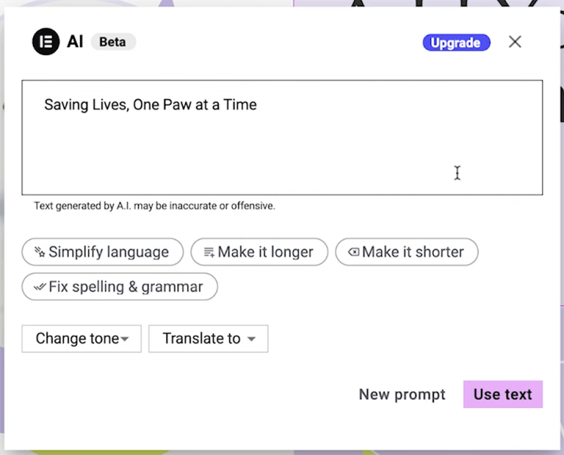Click the backspace icon in Make it shorter
Viewport: 564px width, 455px height.
pyautogui.click(x=353, y=252)
